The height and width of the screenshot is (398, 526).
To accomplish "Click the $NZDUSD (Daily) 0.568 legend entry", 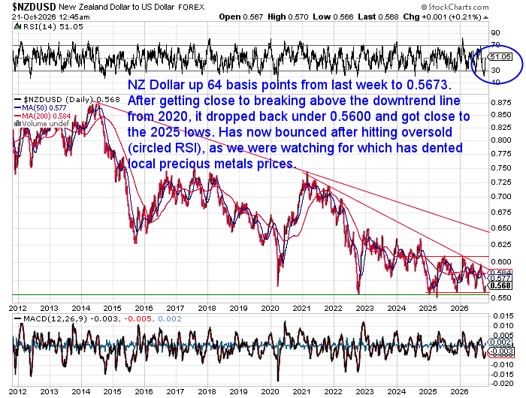I will (x=71, y=99).
